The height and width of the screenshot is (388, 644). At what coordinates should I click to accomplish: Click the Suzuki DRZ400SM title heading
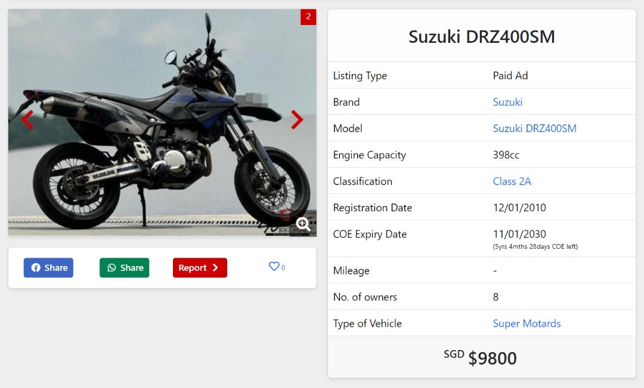pos(482,37)
